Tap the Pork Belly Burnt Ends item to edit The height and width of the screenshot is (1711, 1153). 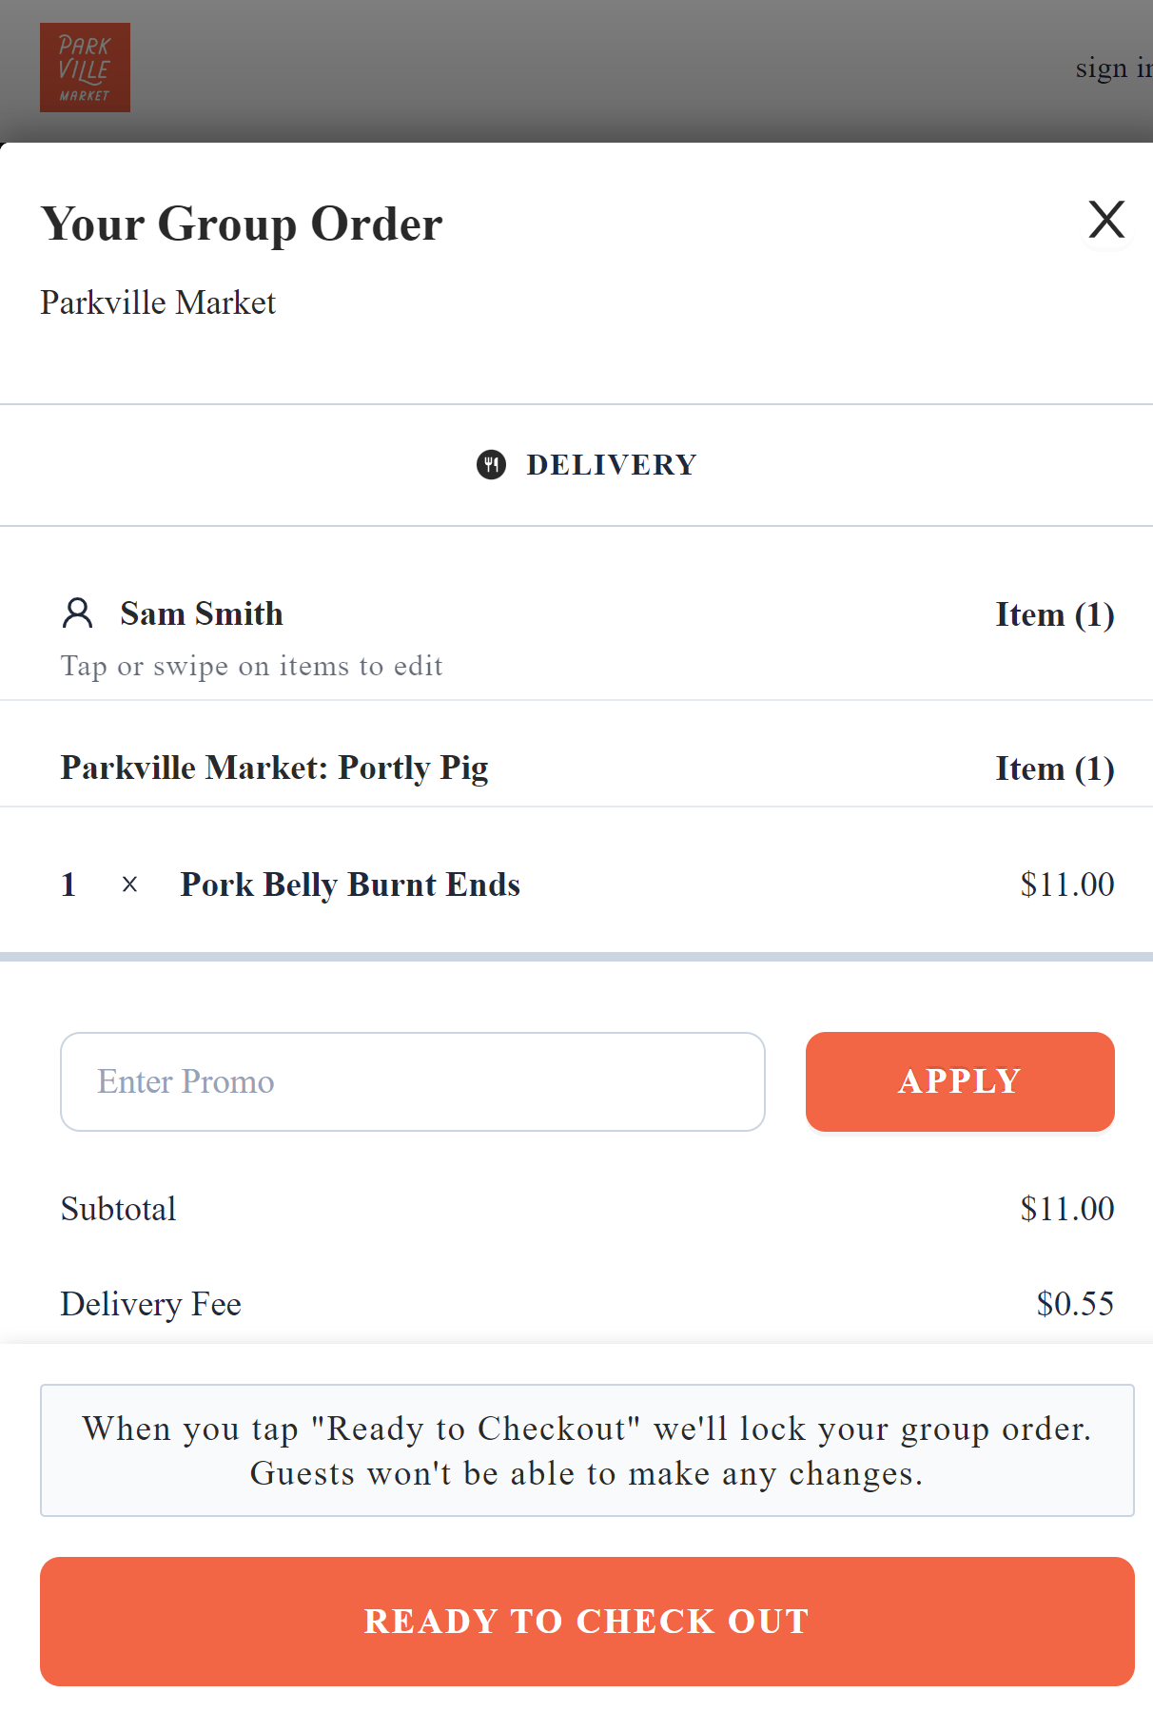[x=349, y=885]
